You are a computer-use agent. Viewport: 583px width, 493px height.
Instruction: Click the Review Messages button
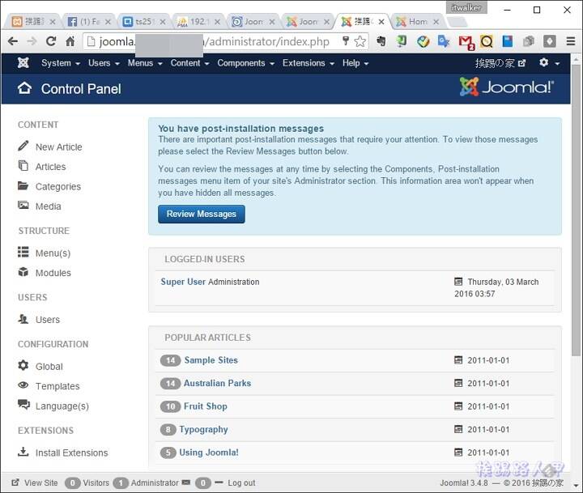coord(201,214)
